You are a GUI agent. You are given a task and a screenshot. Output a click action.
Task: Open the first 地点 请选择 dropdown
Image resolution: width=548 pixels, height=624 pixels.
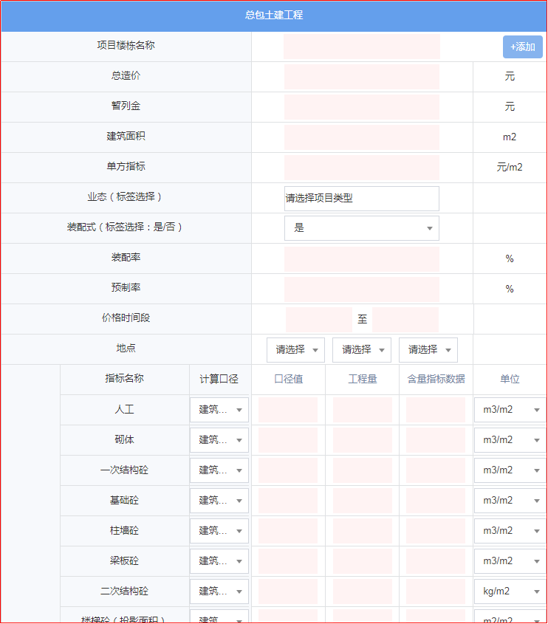tap(295, 350)
